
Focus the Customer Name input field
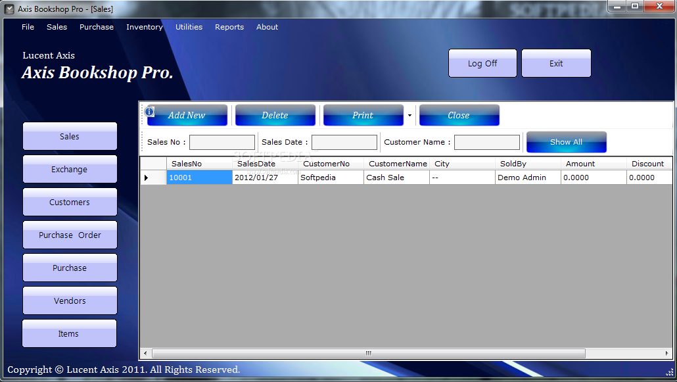pyautogui.click(x=486, y=142)
